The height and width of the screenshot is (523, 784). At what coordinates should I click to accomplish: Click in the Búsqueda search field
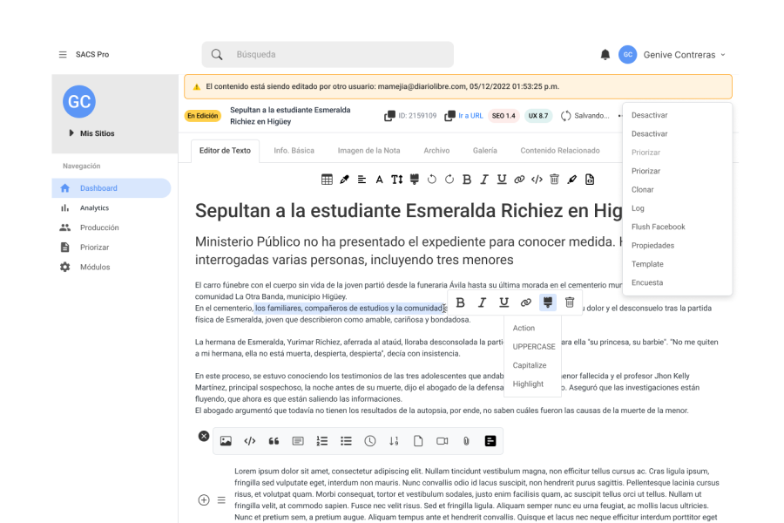tap(328, 55)
